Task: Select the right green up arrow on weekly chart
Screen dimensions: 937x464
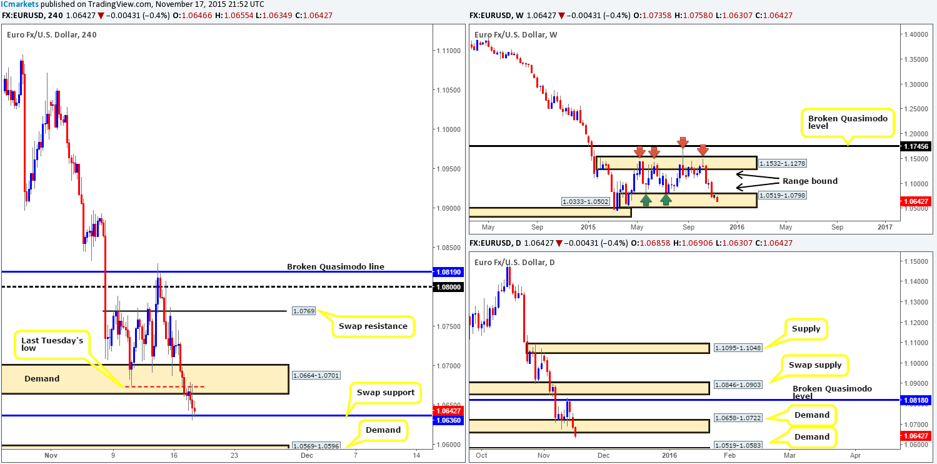Action: (666, 199)
